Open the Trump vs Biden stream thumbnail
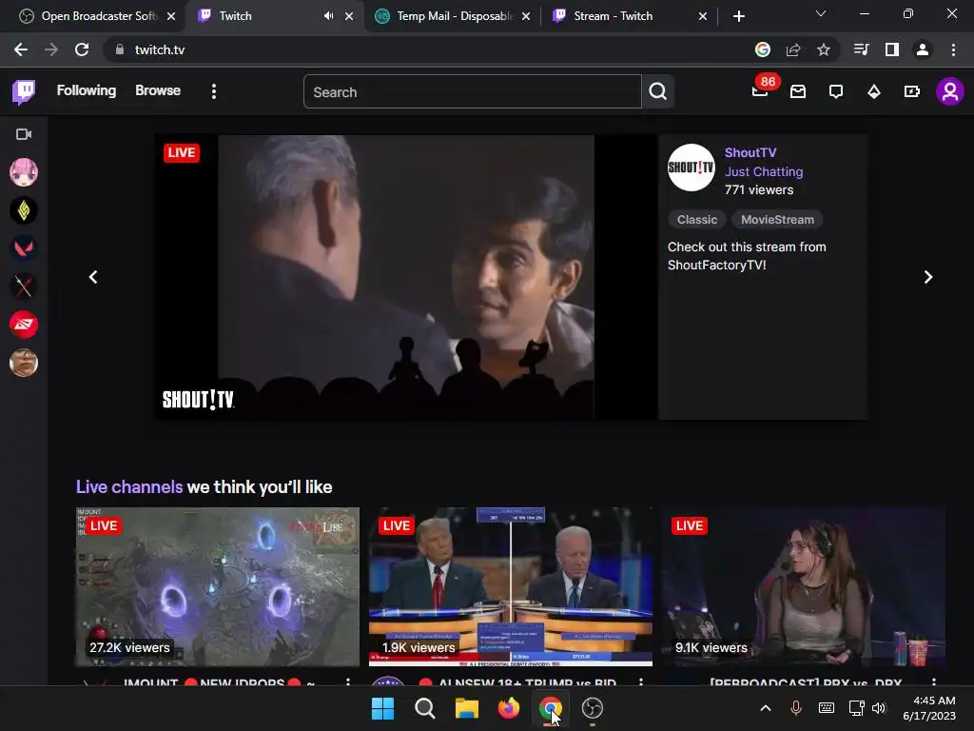The image size is (974, 731). 511,586
